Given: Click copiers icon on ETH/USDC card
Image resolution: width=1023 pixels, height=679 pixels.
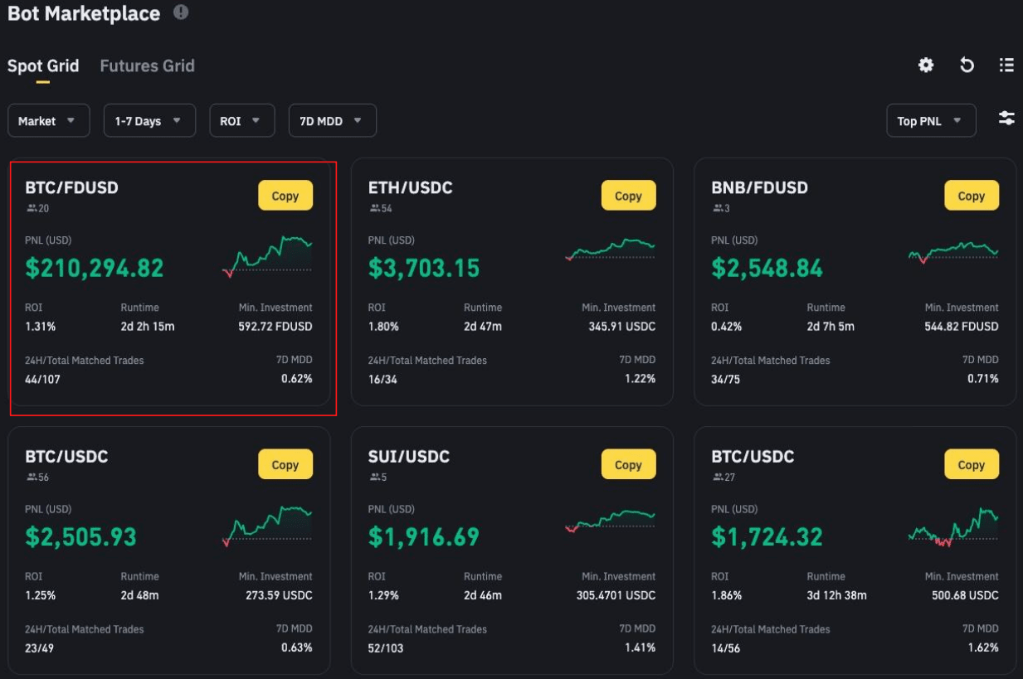Looking at the screenshot, I should 375,208.
